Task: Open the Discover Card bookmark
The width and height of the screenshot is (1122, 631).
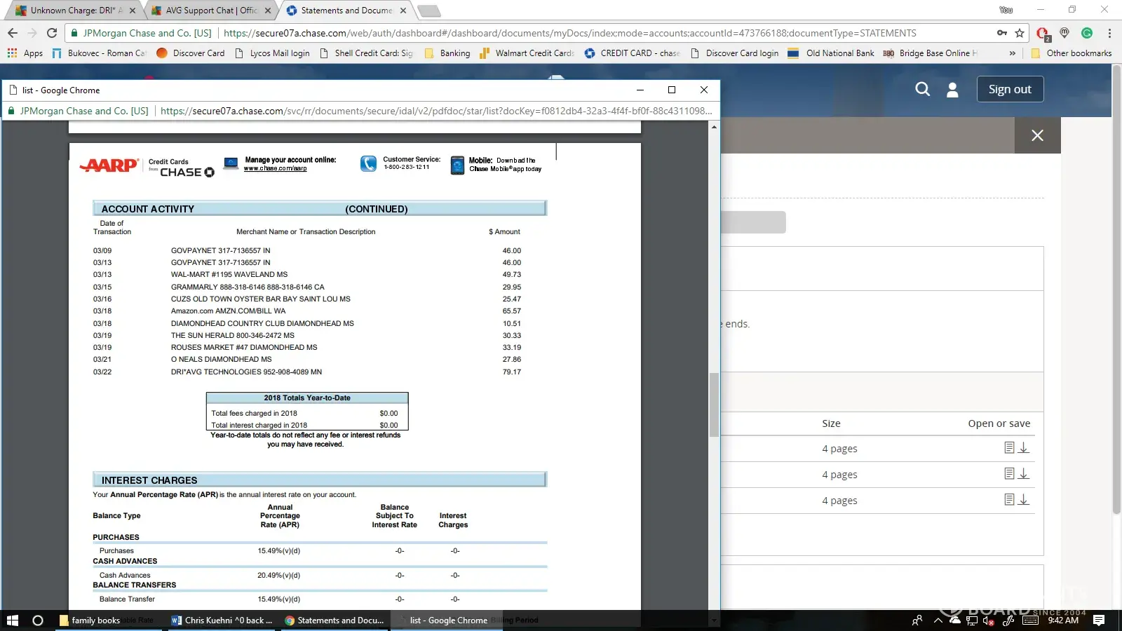Action: 191,53
